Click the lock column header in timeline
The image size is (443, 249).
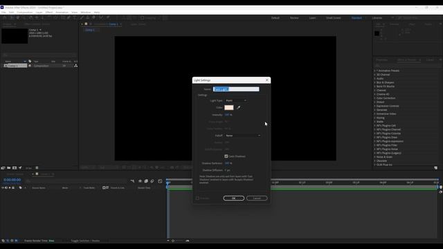tap(13, 187)
